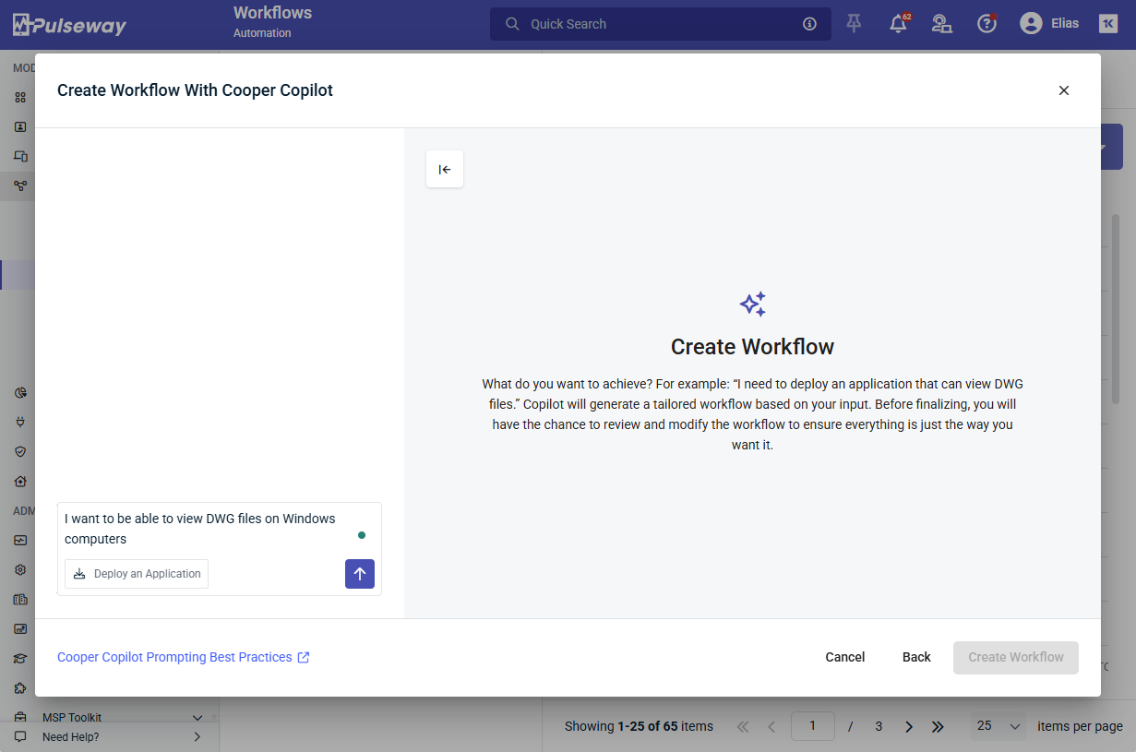
Task: Click the external link icon beside Best Practices
Action: click(x=304, y=657)
